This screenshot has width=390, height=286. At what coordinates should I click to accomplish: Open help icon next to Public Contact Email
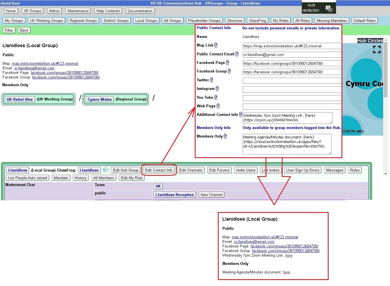coord(237,54)
